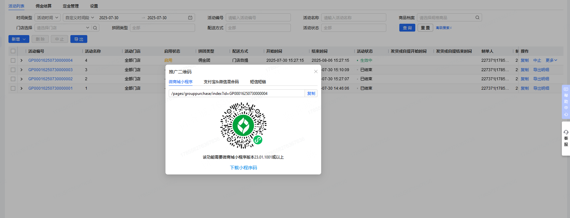Open activity GP00016250730000003 link

[50, 70]
